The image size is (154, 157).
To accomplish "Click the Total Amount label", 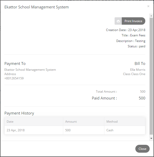I will pos(106,92).
